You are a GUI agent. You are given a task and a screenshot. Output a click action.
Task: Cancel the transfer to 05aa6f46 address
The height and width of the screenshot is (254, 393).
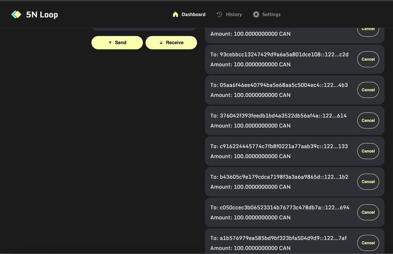(x=368, y=90)
